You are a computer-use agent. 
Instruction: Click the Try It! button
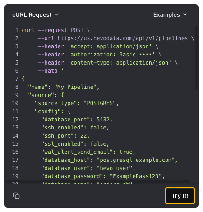(180, 196)
